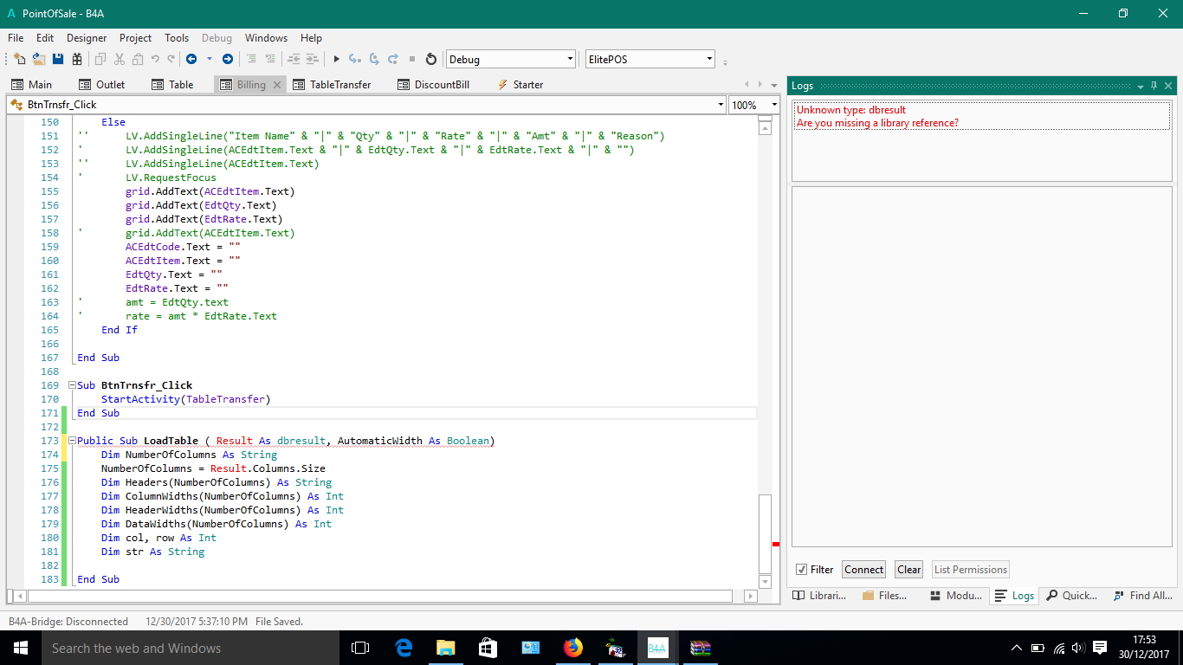
Task: Close the Billing tab with its X
Action: (x=277, y=85)
